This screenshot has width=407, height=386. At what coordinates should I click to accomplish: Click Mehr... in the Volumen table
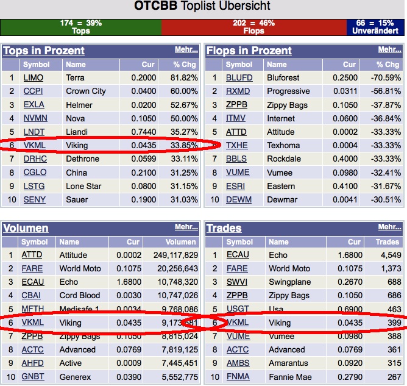click(x=186, y=227)
